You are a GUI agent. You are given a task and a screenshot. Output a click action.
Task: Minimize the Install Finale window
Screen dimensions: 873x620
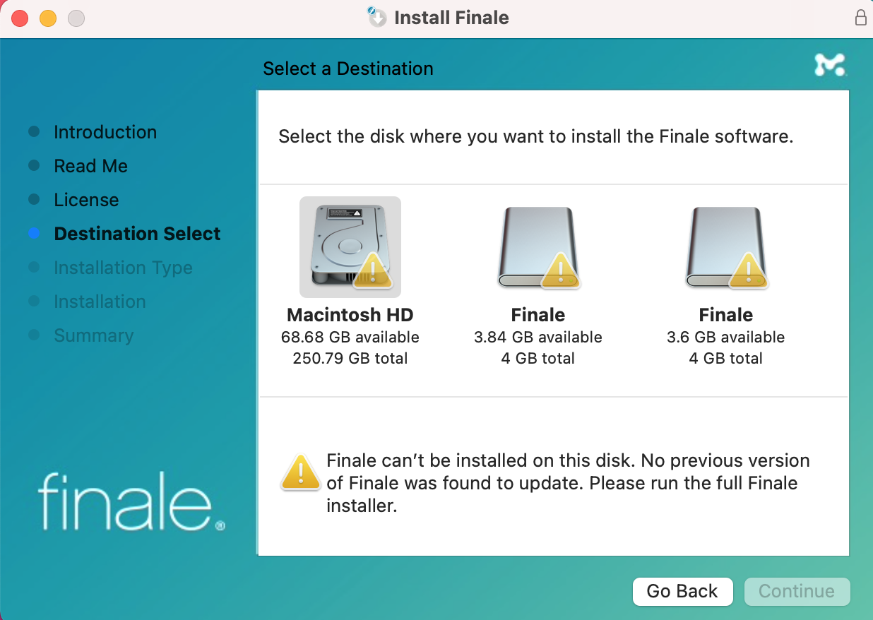pyautogui.click(x=48, y=18)
